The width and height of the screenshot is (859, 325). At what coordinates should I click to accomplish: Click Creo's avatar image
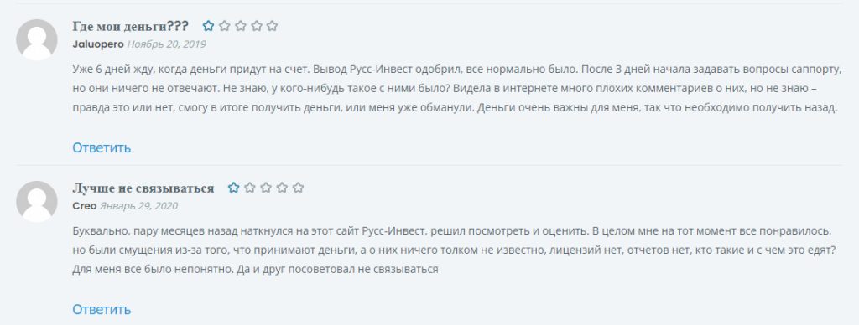pyautogui.click(x=37, y=201)
